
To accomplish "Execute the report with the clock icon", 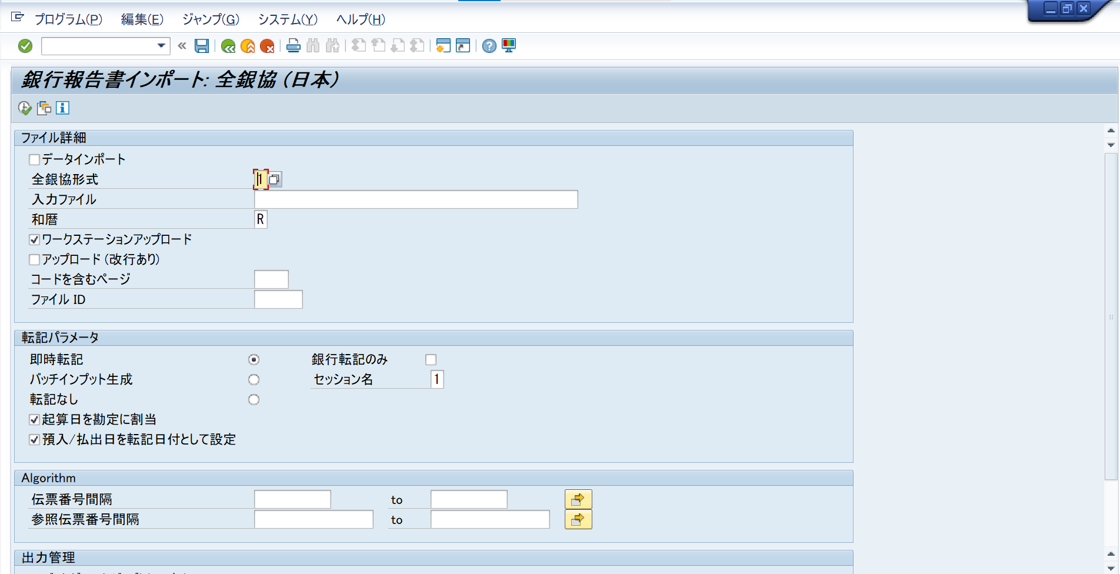I will (x=24, y=108).
